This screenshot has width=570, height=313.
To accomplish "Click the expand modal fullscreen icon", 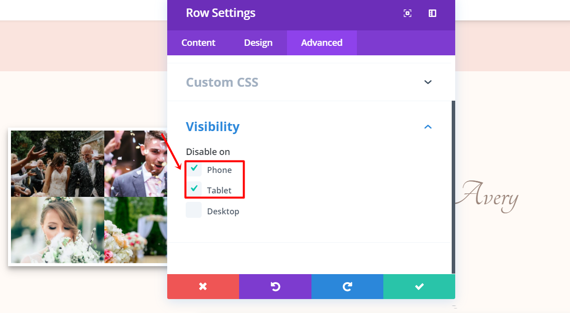I will click(407, 13).
